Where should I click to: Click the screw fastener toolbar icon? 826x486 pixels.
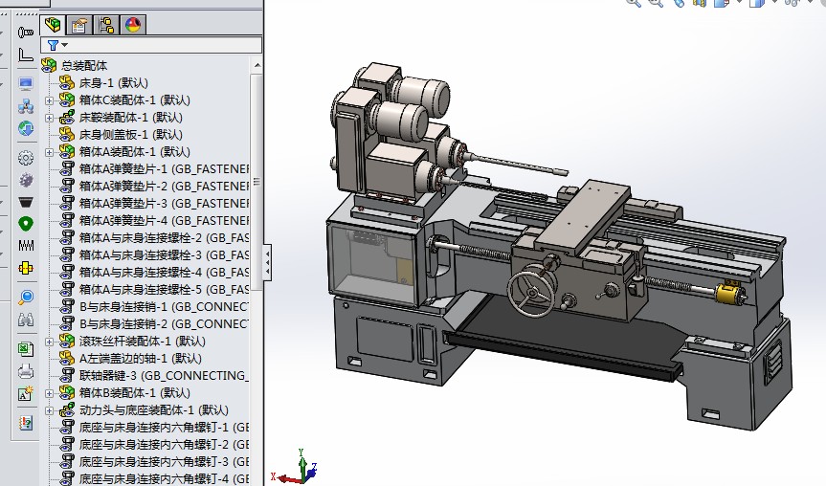tap(25, 33)
